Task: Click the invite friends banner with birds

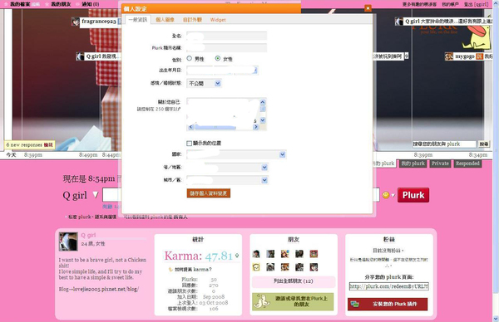Action: pyautogui.click(x=293, y=302)
